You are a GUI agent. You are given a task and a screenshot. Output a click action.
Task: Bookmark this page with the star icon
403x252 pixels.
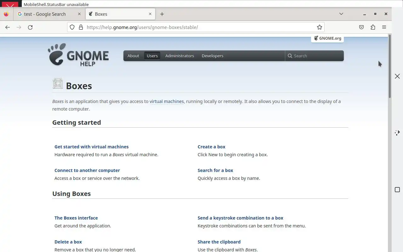tap(319, 27)
